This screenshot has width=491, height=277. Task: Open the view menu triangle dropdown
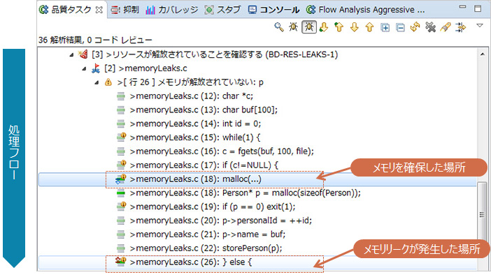pos(480,26)
